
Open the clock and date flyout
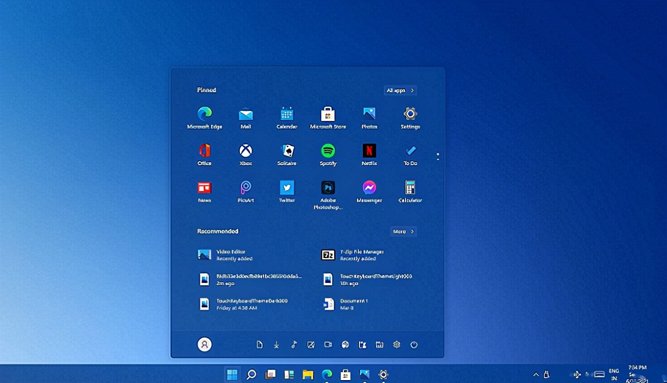click(637, 374)
